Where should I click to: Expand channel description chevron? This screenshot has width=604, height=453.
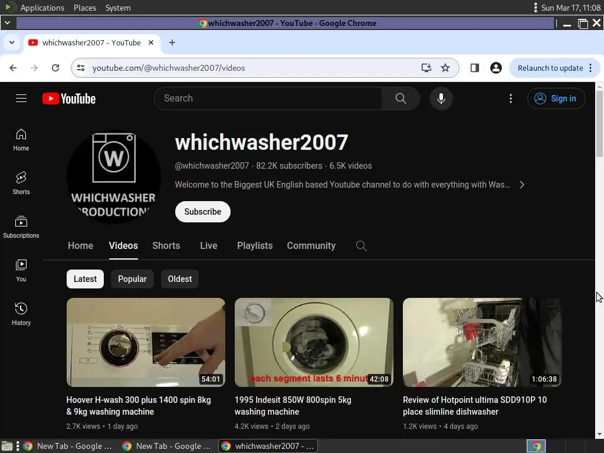[521, 185]
